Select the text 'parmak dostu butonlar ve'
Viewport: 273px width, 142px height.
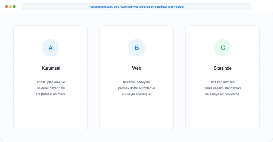point(136,88)
